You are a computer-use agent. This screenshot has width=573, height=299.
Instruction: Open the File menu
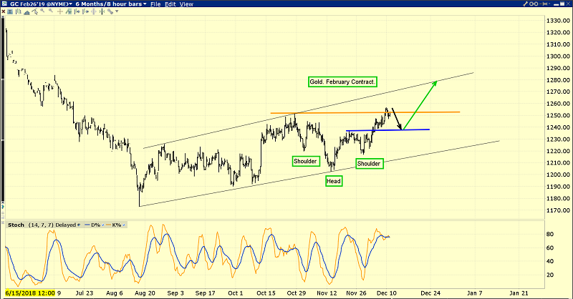coord(155,4)
